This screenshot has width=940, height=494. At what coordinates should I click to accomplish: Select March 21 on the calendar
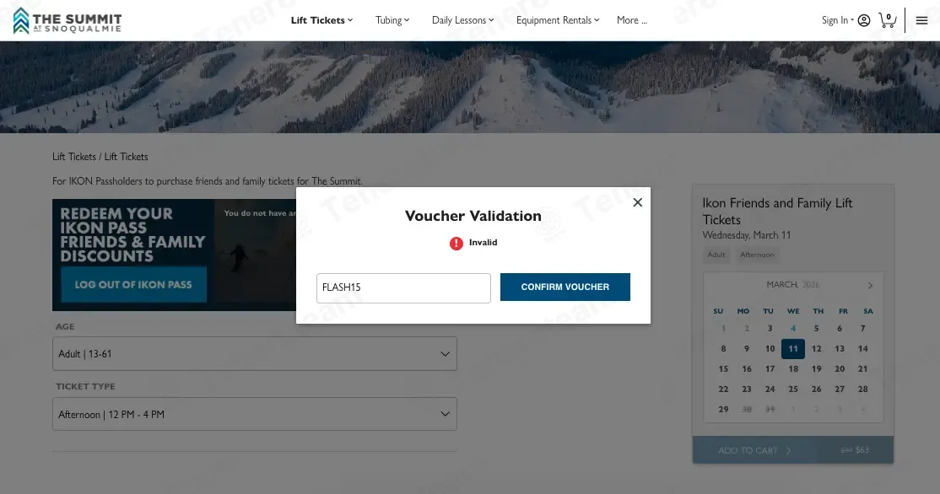point(862,369)
